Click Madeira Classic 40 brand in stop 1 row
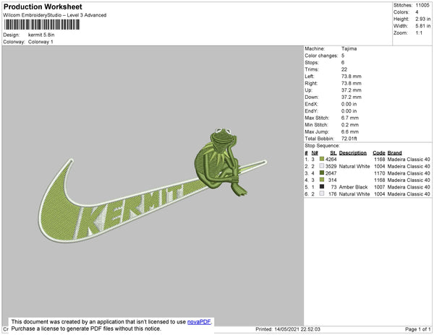Image resolution: width=434 pixels, height=335 pixels. pyautogui.click(x=409, y=160)
